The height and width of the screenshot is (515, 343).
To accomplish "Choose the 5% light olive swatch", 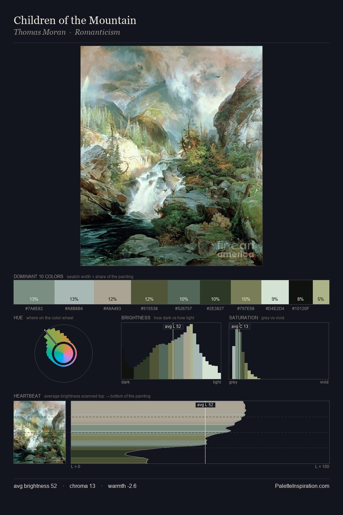I will tap(321, 292).
